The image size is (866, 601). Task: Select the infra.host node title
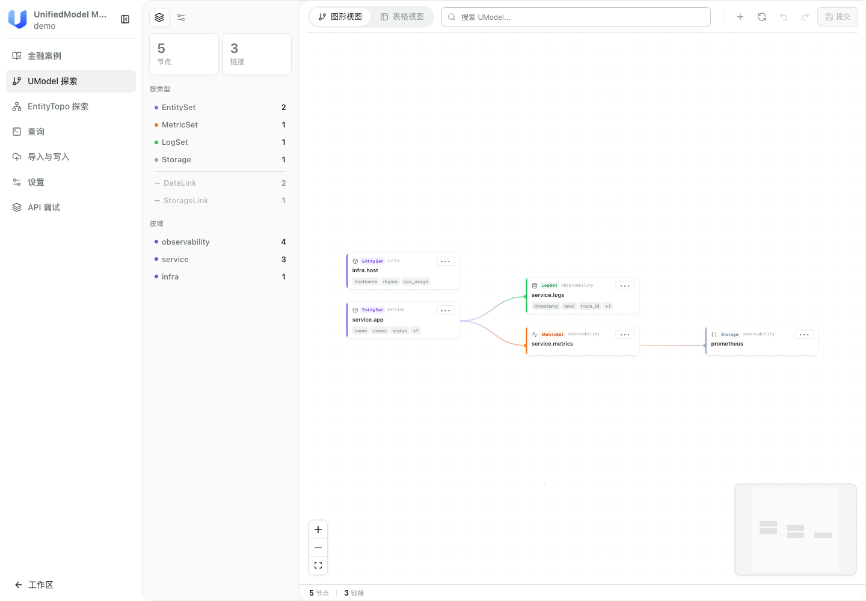tap(365, 270)
